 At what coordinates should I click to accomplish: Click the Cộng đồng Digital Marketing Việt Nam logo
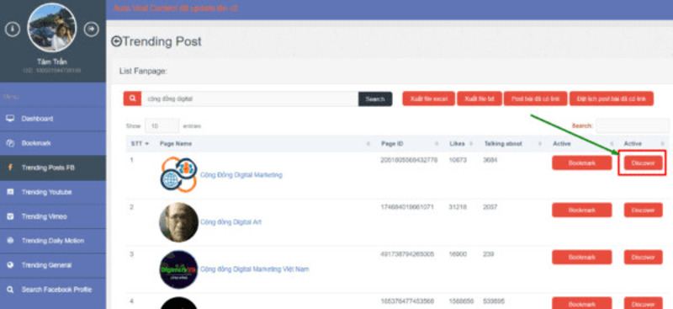pyautogui.click(x=178, y=269)
